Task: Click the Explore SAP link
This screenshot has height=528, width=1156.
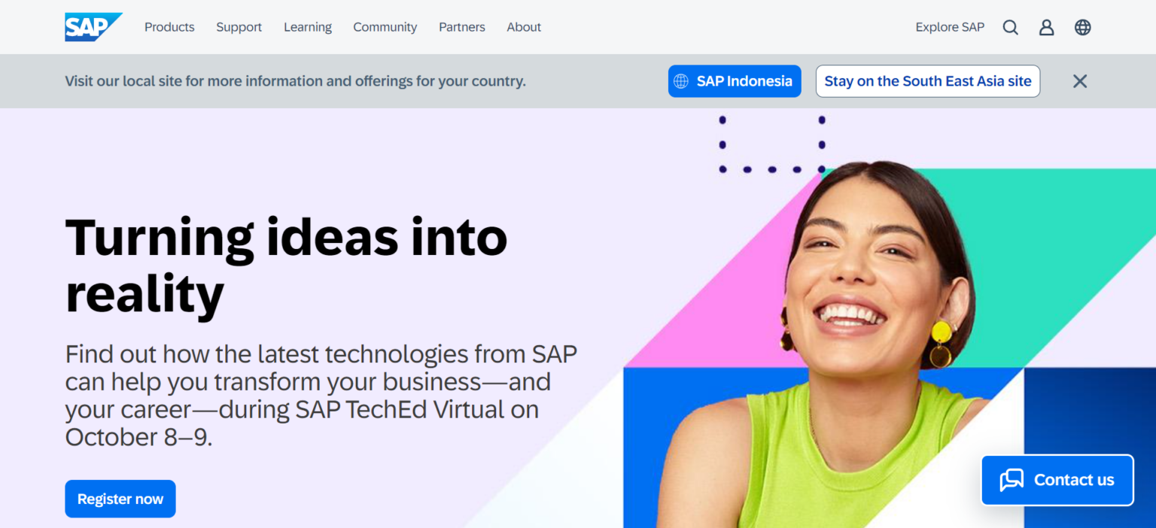Action: point(950,27)
